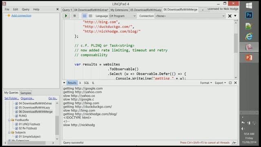Collapse the Subjects folder
261x147 pixels.
pos(9,132)
